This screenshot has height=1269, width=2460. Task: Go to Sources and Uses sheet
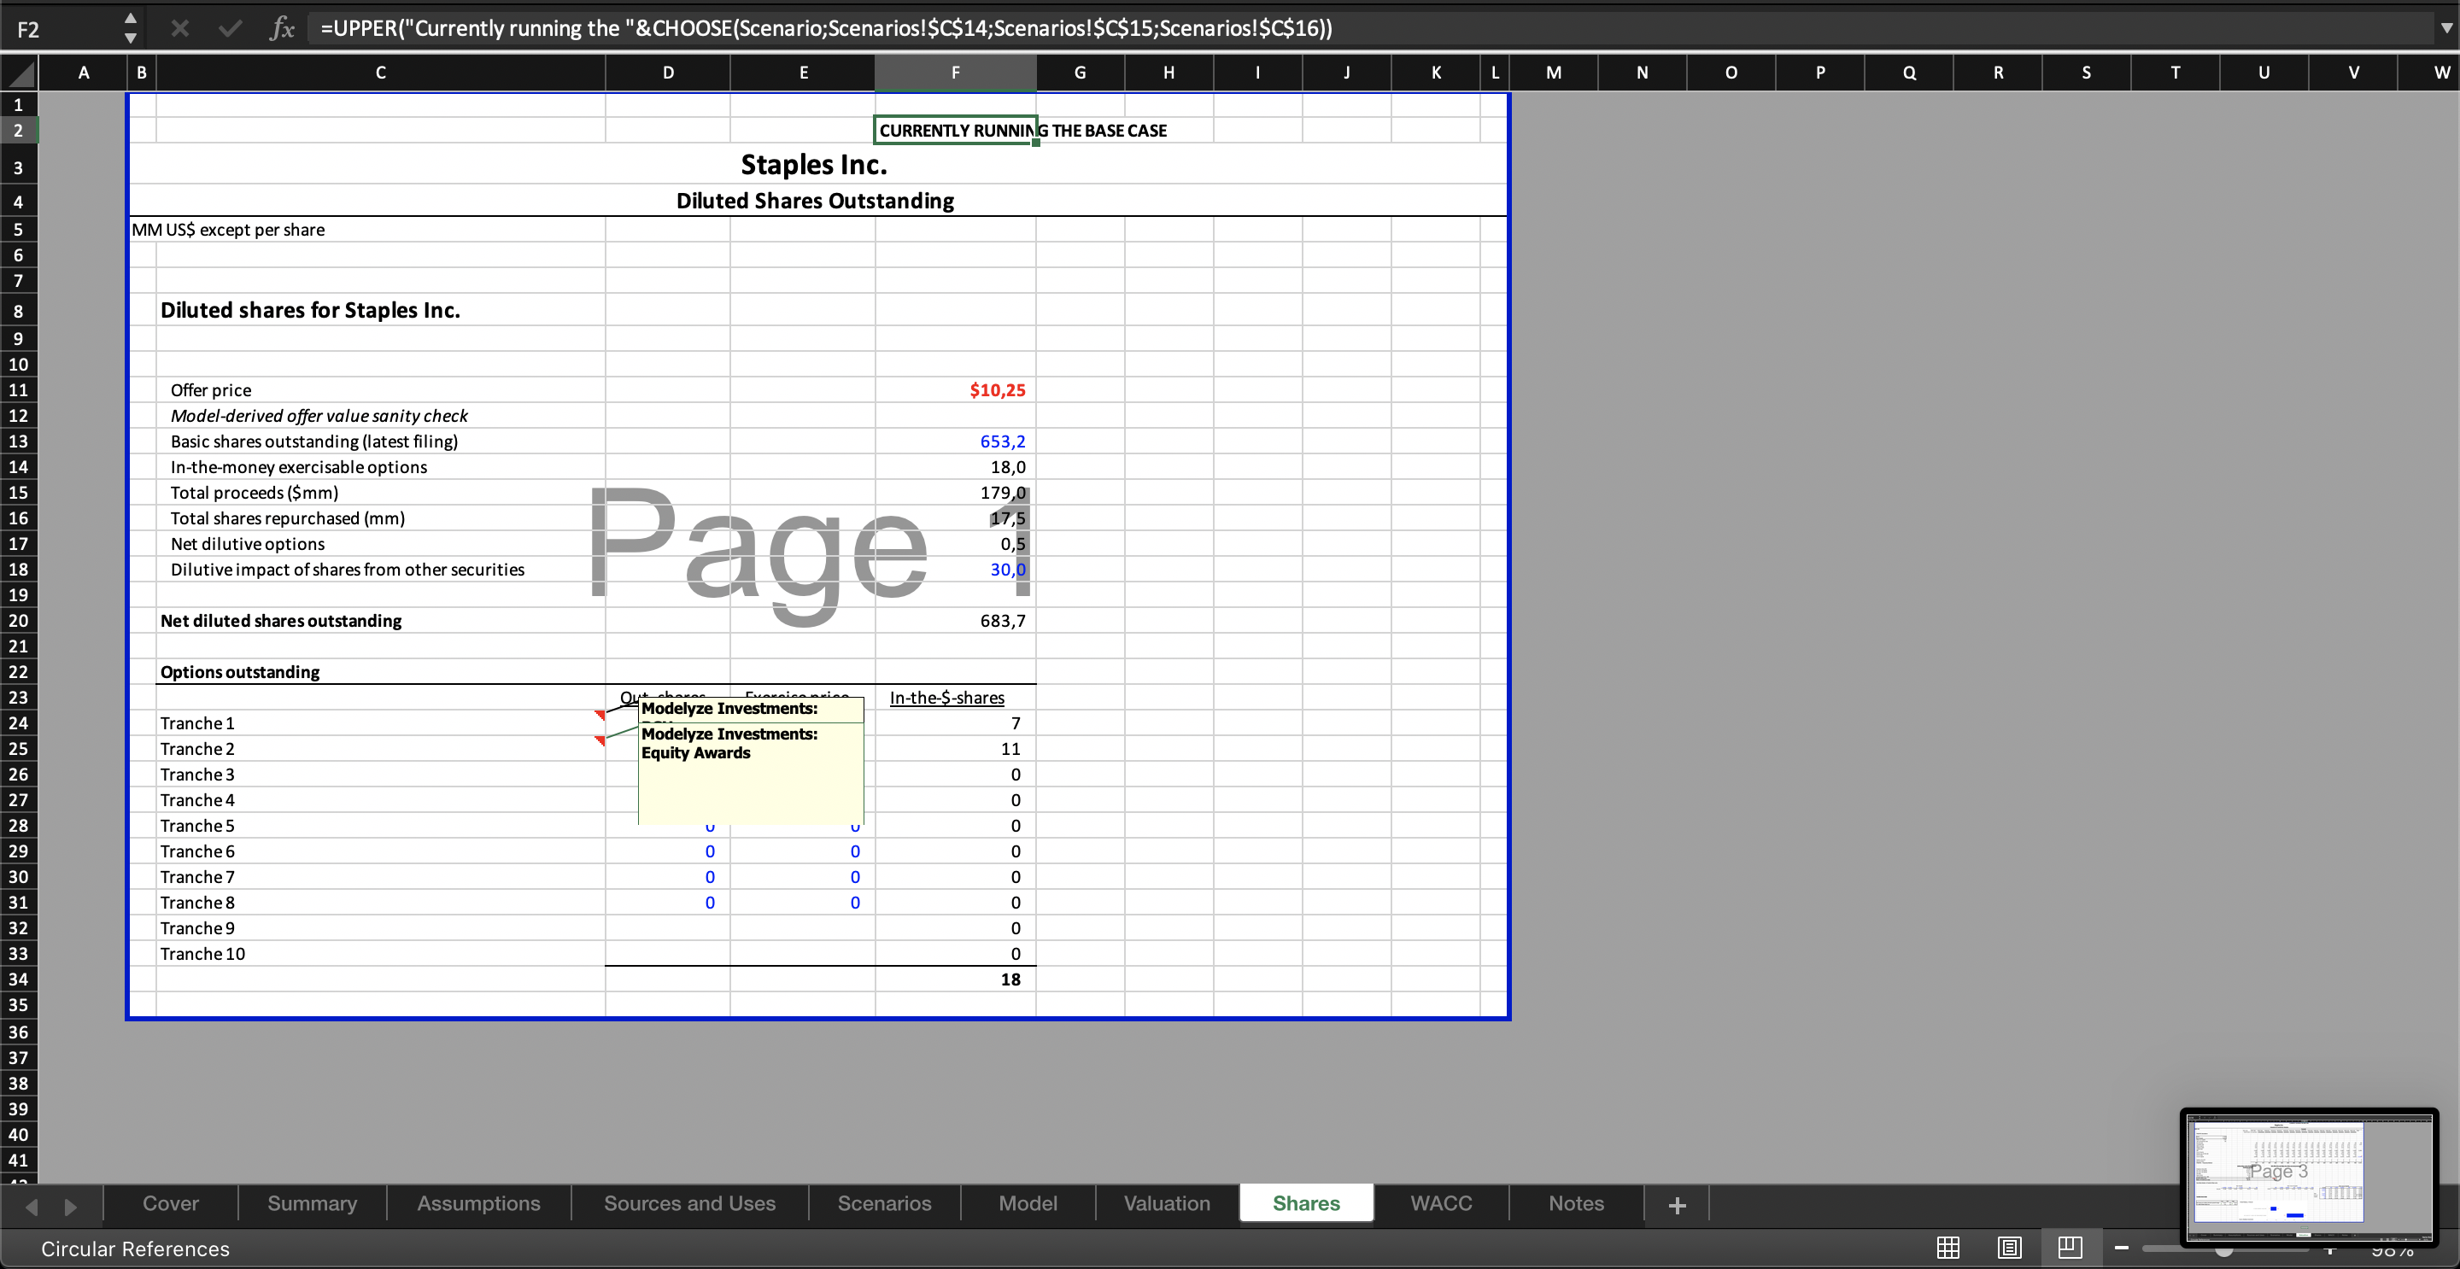689,1203
